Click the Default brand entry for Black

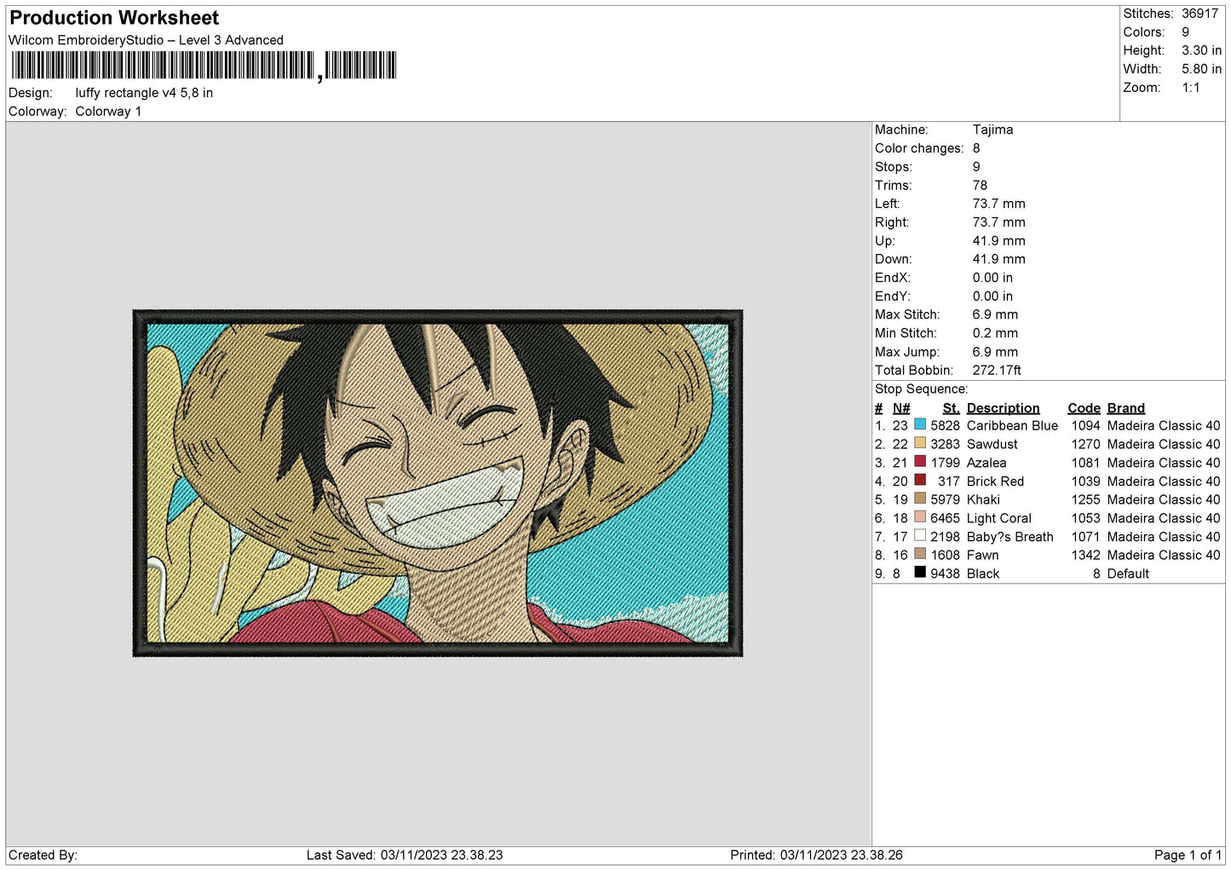1128,574
